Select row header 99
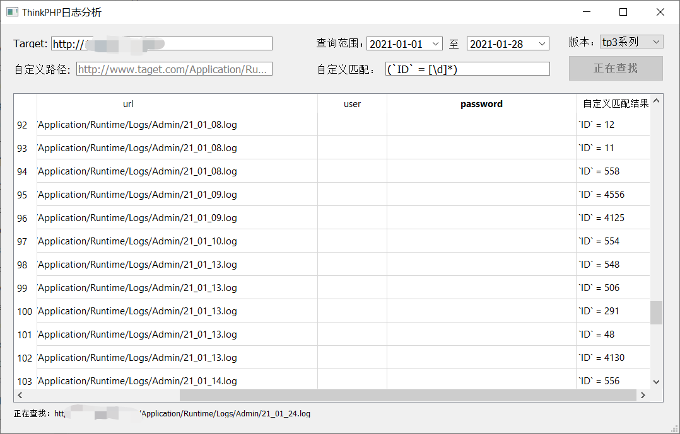 (25, 288)
